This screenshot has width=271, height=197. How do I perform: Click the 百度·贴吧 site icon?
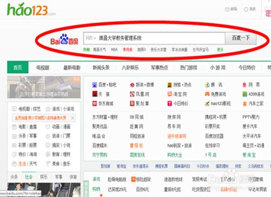94,85
